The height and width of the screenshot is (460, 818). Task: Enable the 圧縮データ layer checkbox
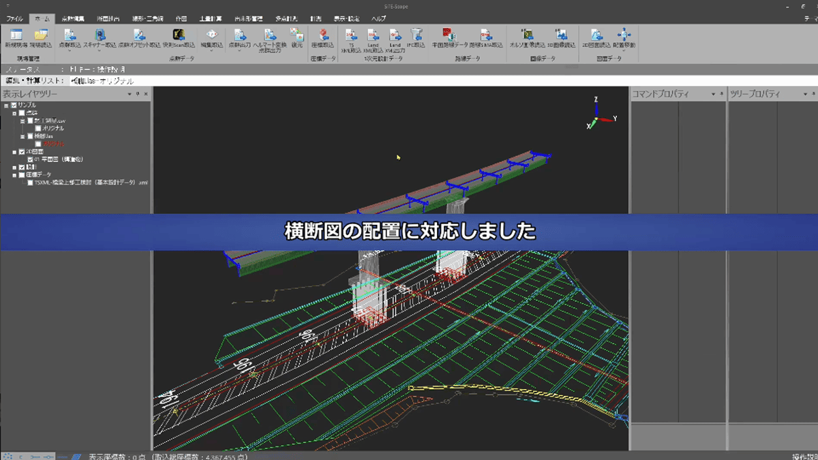(22, 174)
